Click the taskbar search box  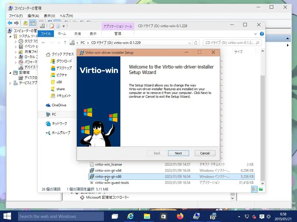coord(61,216)
